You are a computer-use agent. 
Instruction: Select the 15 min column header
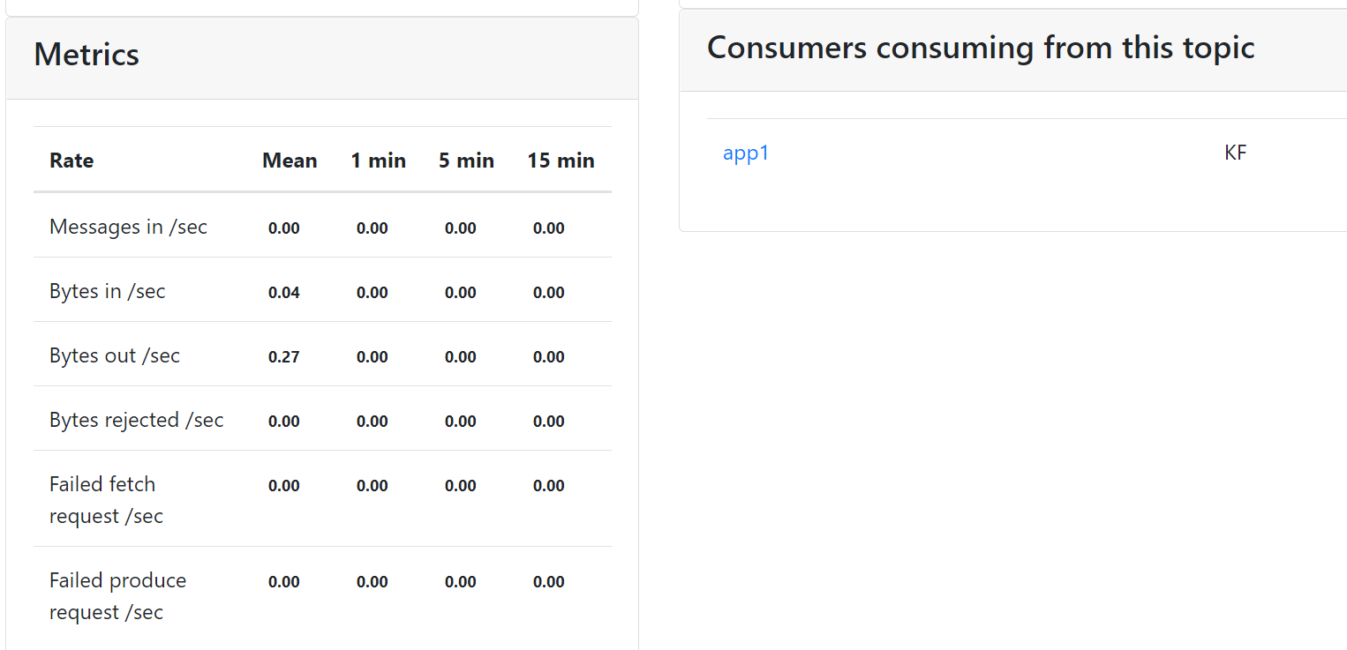tap(561, 161)
